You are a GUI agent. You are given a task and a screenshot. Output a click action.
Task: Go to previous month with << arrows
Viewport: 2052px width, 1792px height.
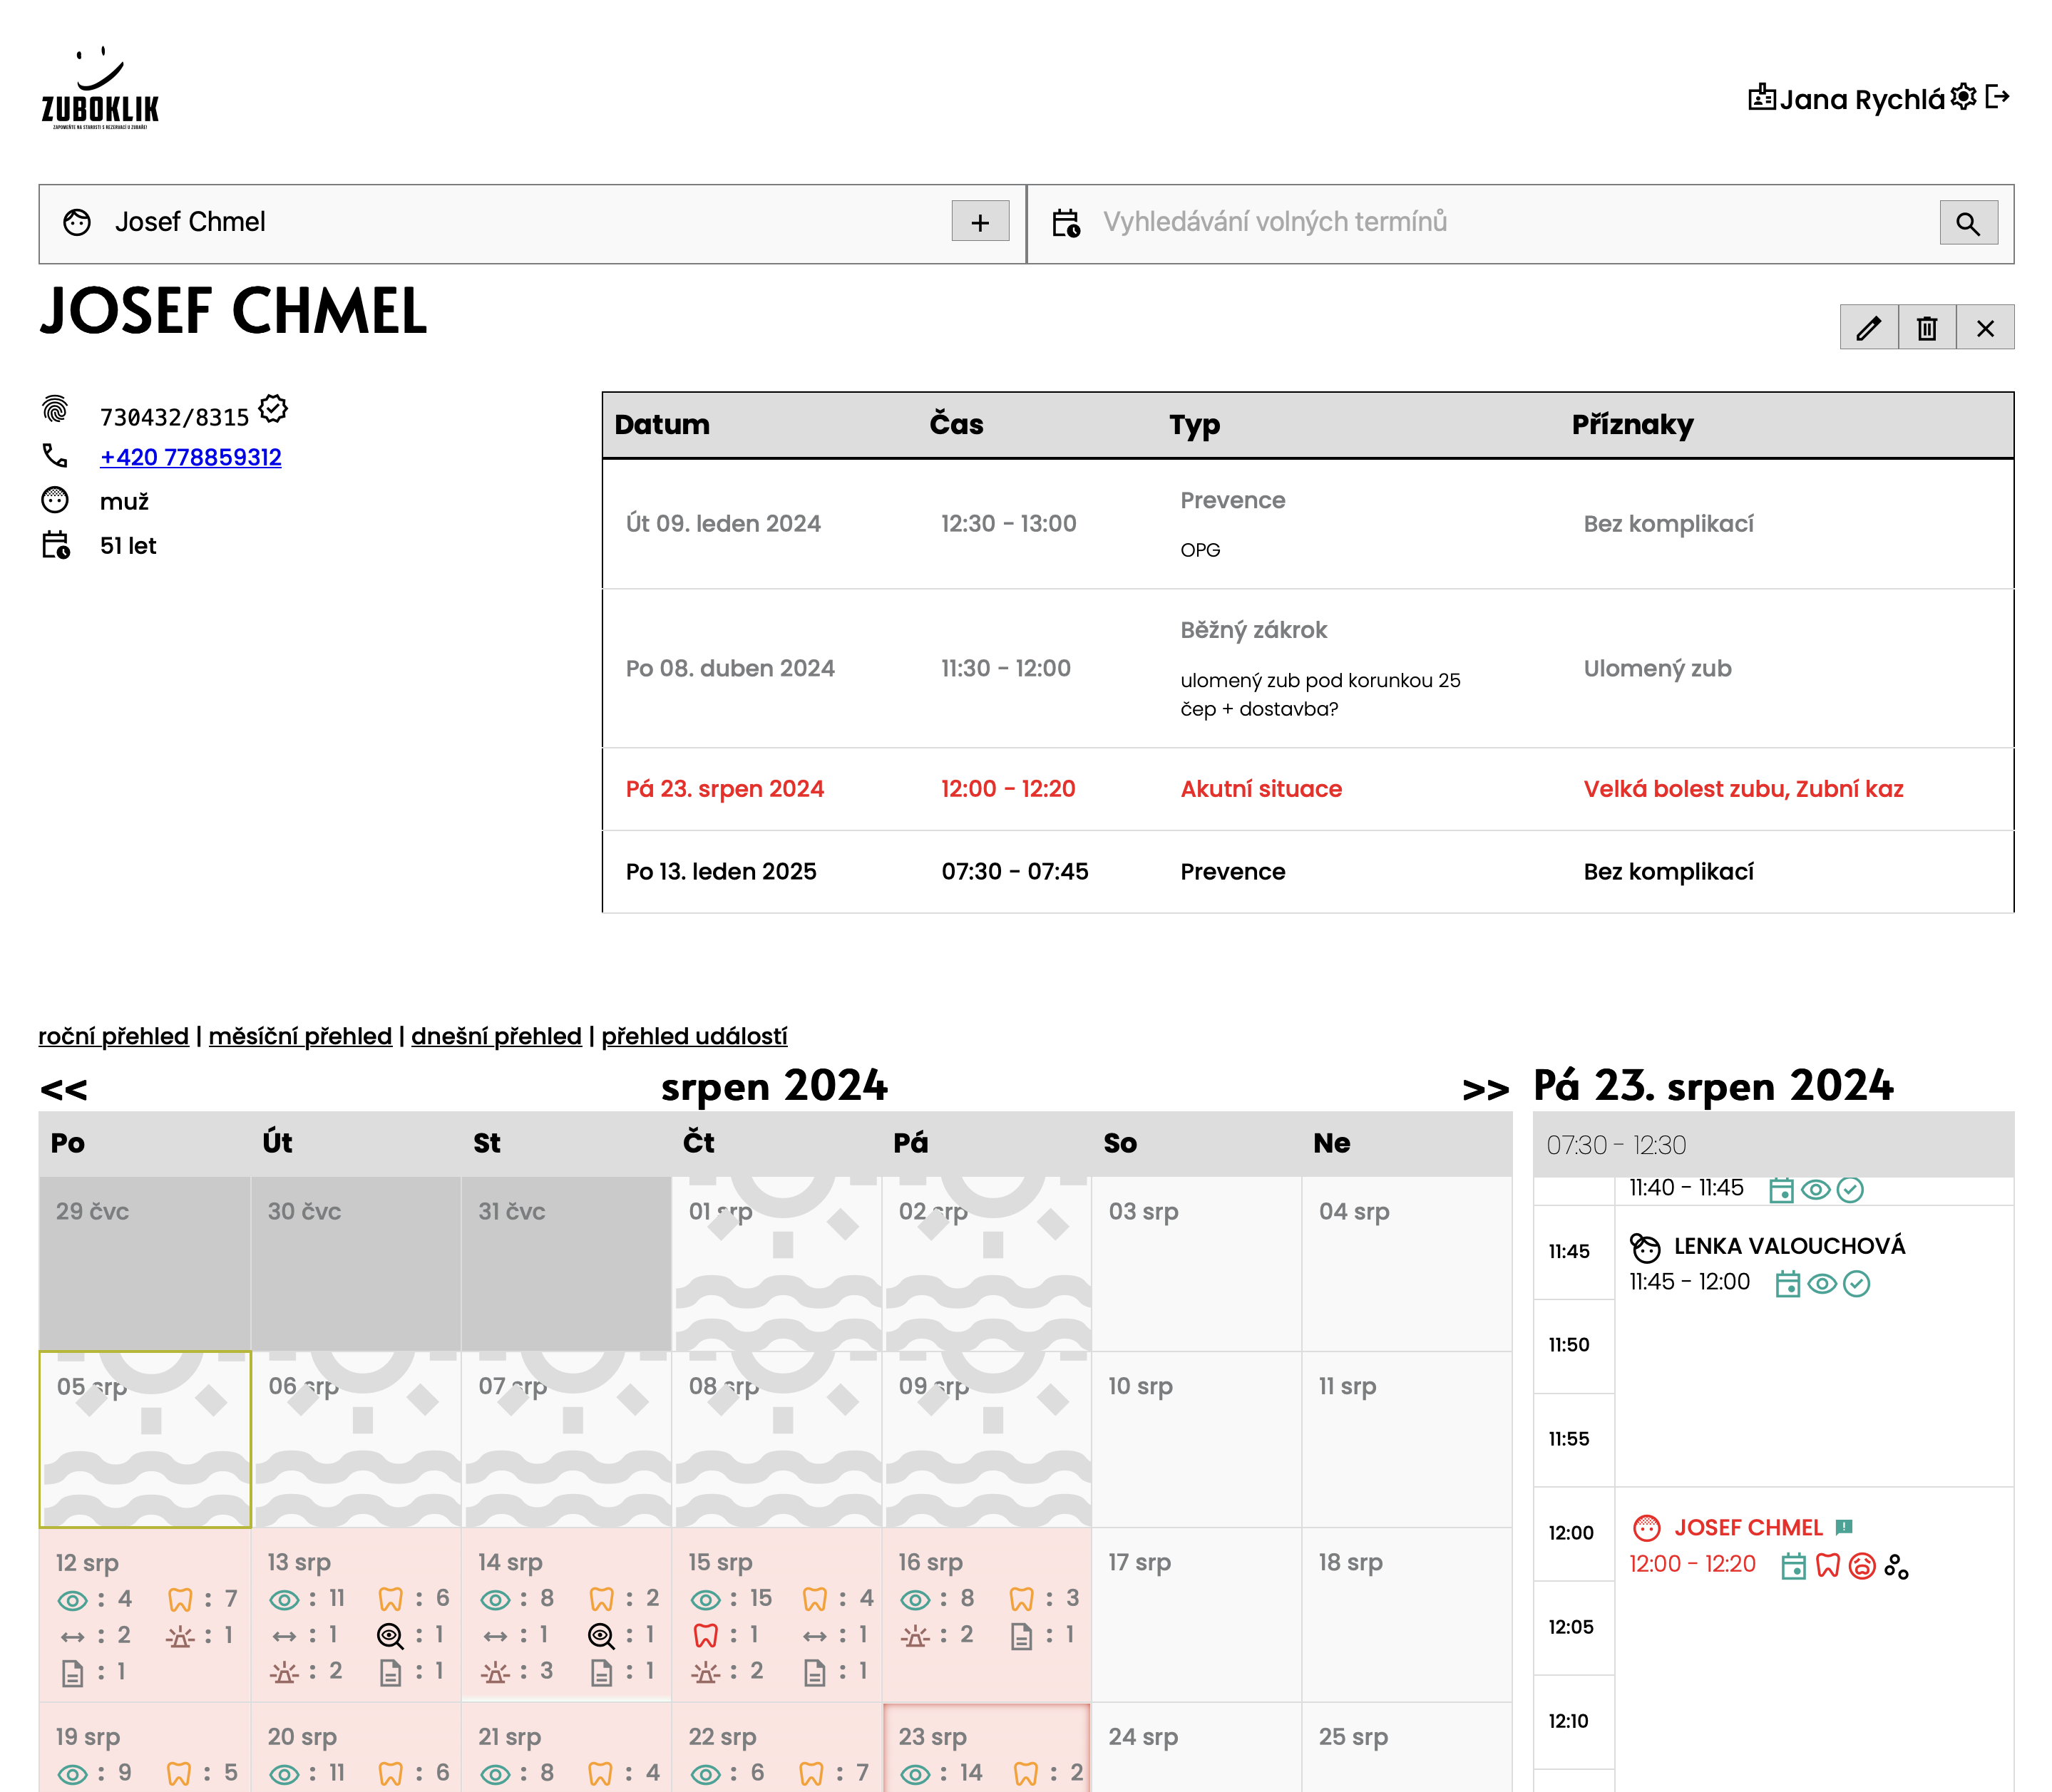click(64, 1089)
